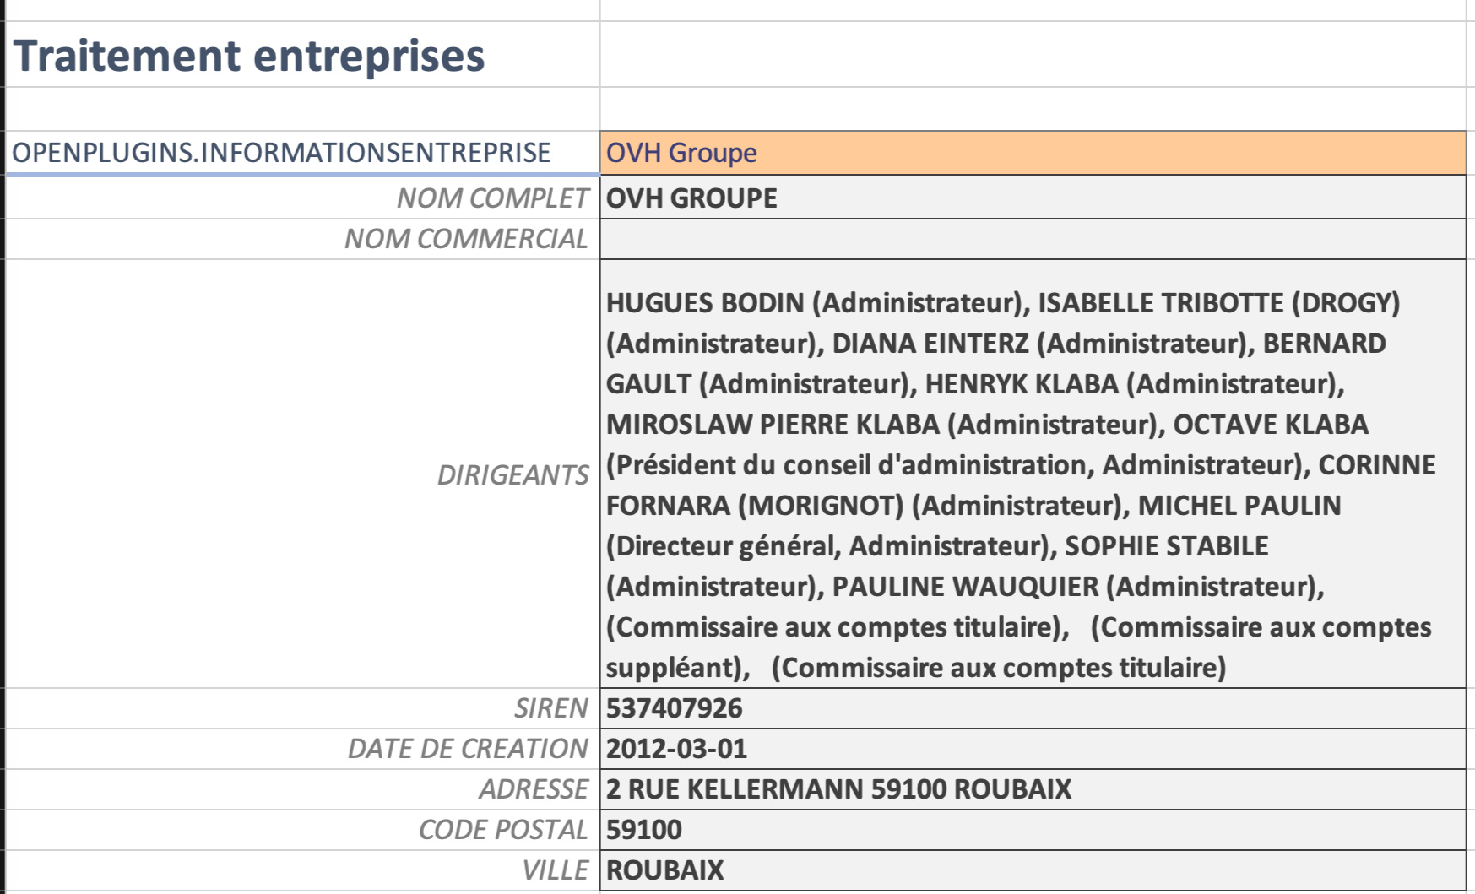Click the CODE POSTAL label cell
This screenshot has width=1475, height=894.
click(x=302, y=830)
